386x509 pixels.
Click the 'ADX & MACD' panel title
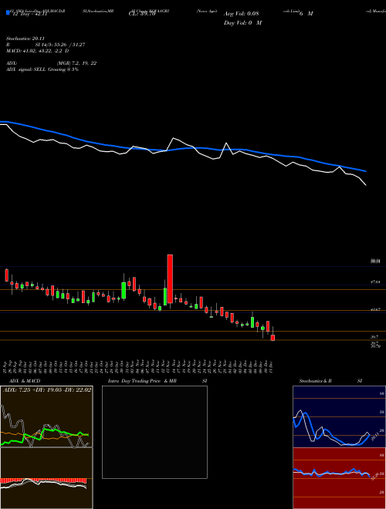coord(25,381)
